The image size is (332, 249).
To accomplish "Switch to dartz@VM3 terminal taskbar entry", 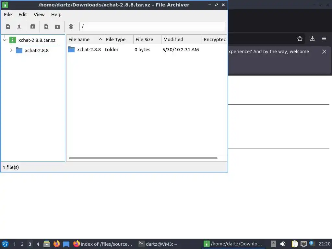I will pyautogui.click(x=158, y=244).
